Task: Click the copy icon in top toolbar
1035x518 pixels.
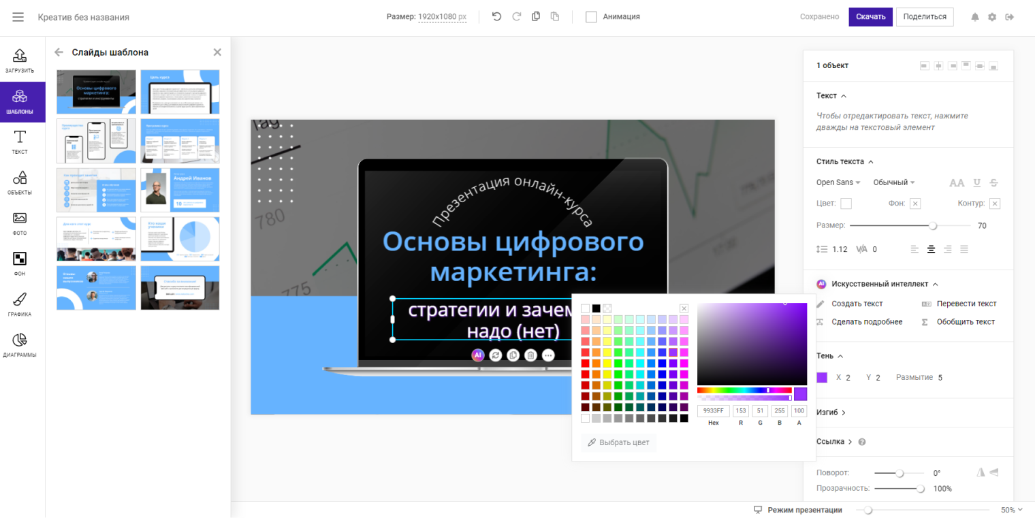Action: coord(536,16)
